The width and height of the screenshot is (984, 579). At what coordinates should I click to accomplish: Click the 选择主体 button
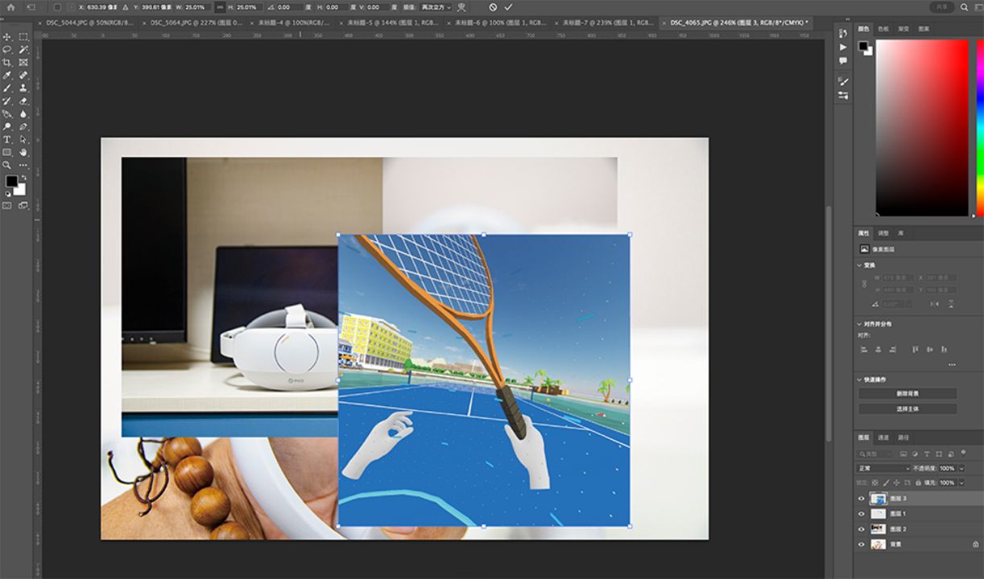[x=908, y=409]
